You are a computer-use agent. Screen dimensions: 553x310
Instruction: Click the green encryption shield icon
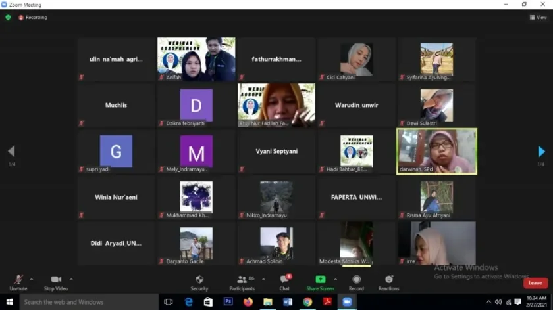pos(8,18)
